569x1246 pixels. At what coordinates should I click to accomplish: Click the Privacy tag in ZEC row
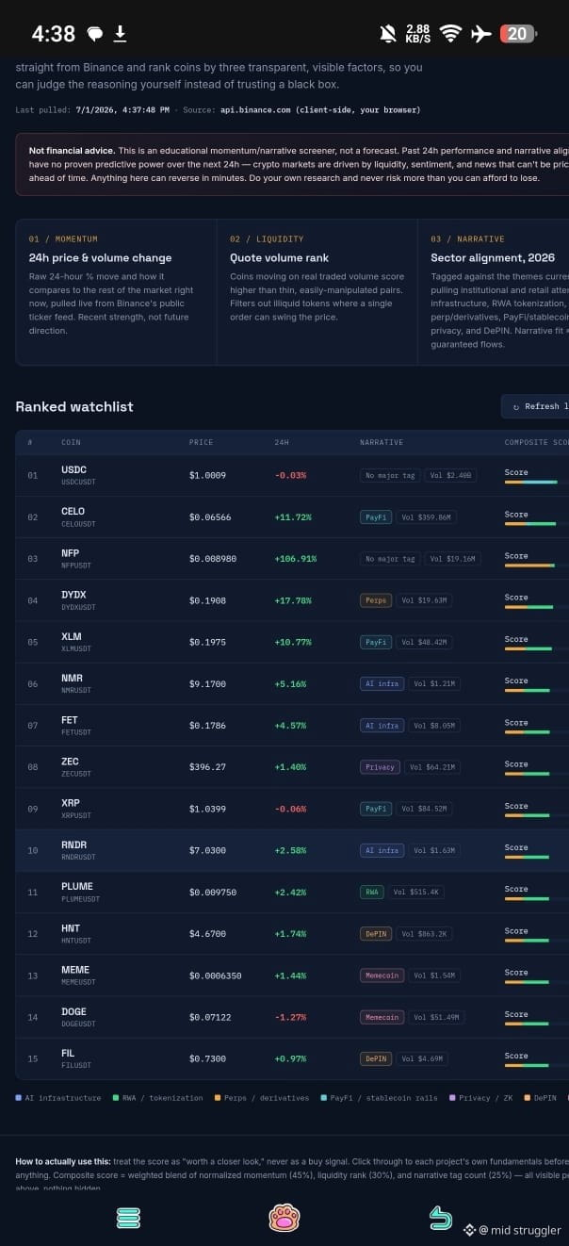pos(381,767)
